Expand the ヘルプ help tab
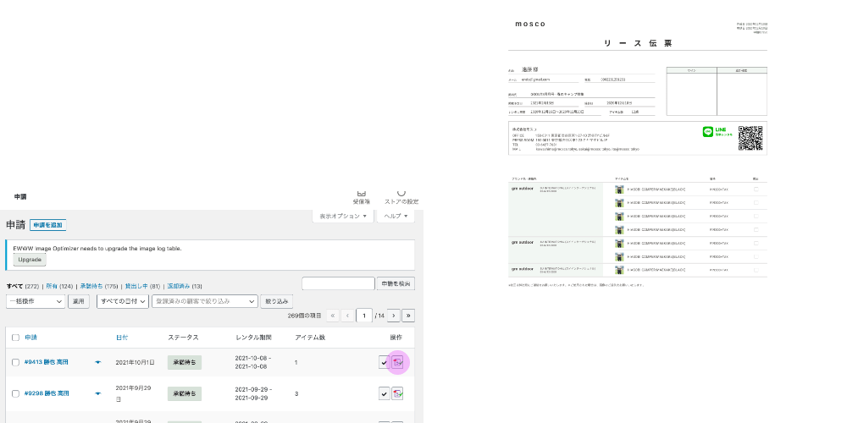The height and width of the screenshot is (423, 847). click(396, 217)
